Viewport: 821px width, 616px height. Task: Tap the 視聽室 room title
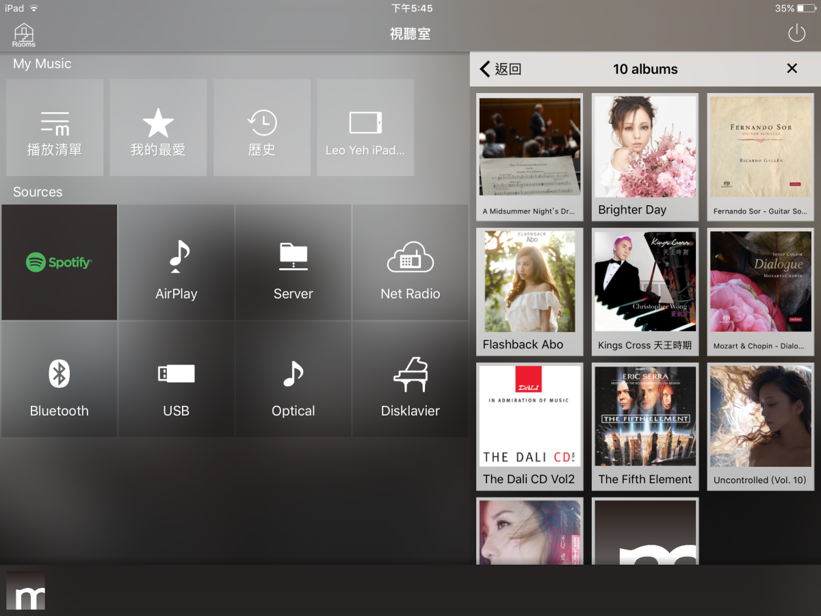point(410,34)
